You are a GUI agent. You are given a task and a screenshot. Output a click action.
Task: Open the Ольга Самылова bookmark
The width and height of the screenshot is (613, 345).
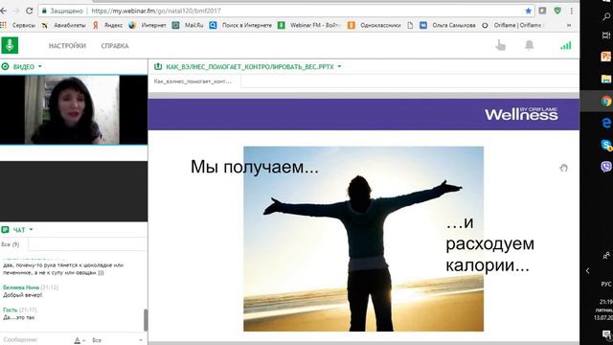(x=448, y=25)
